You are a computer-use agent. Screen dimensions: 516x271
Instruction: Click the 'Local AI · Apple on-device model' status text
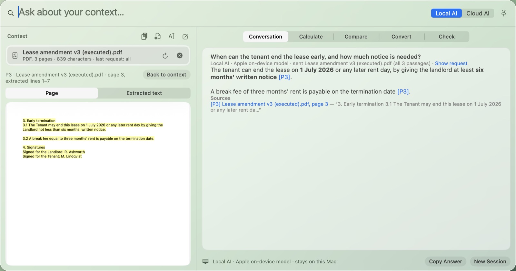click(x=274, y=261)
